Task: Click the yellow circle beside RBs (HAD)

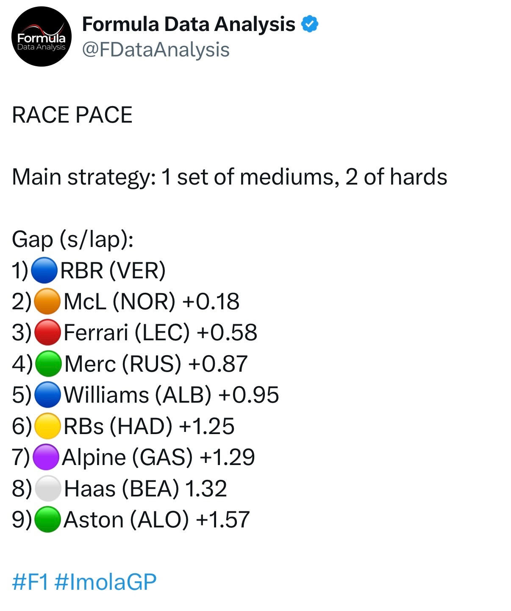Action: point(47,426)
